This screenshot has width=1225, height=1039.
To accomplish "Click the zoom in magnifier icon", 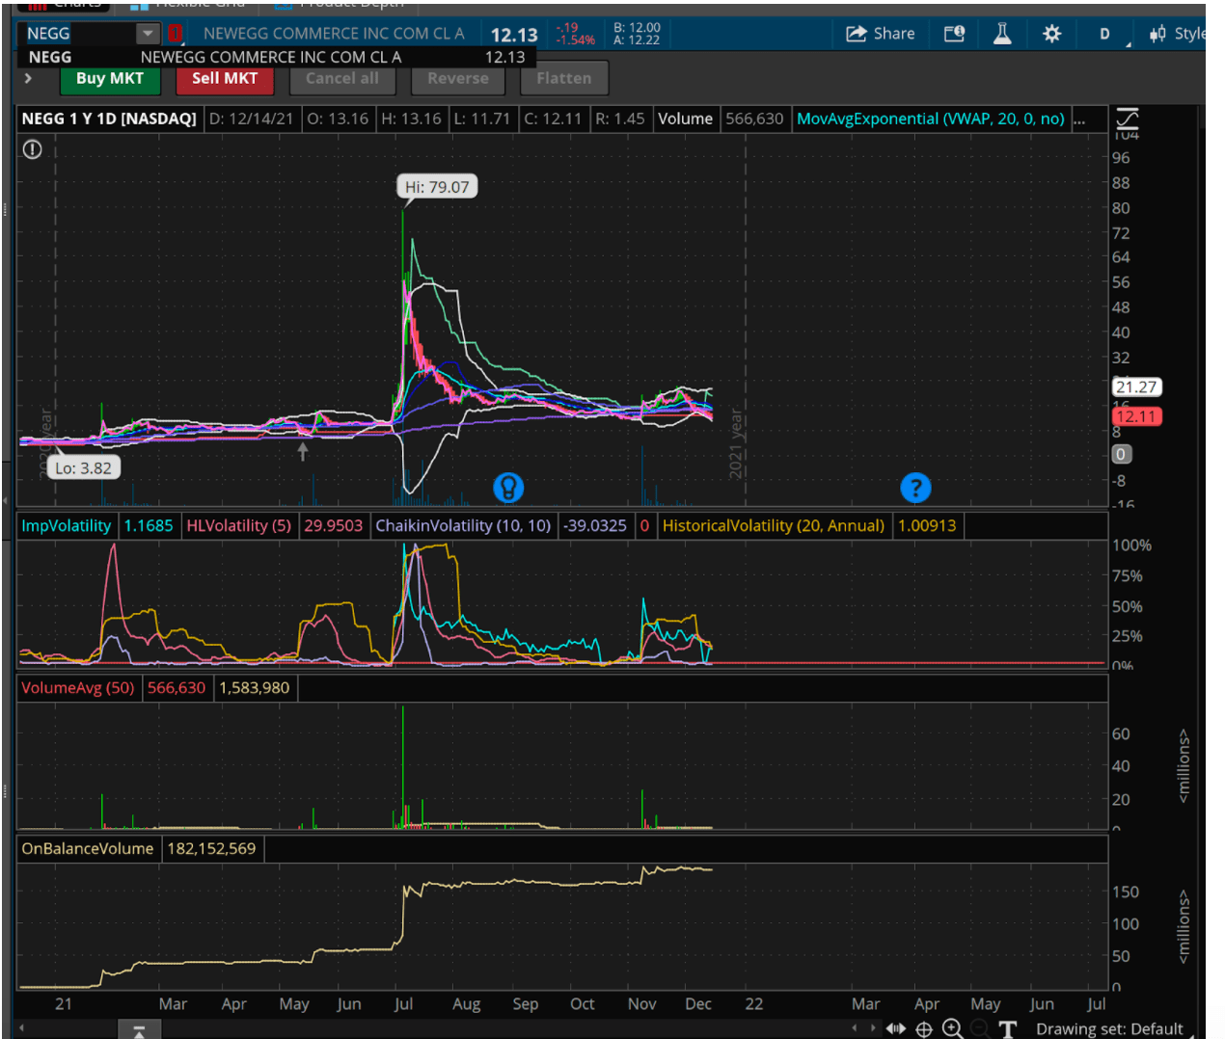I will pyautogui.click(x=952, y=1028).
